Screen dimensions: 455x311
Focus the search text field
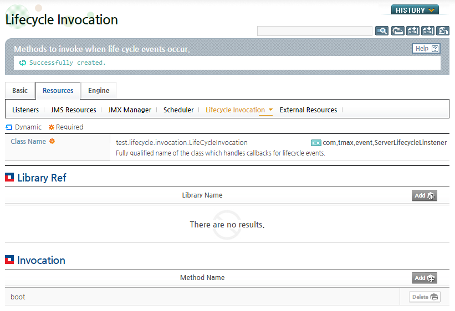click(x=315, y=31)
